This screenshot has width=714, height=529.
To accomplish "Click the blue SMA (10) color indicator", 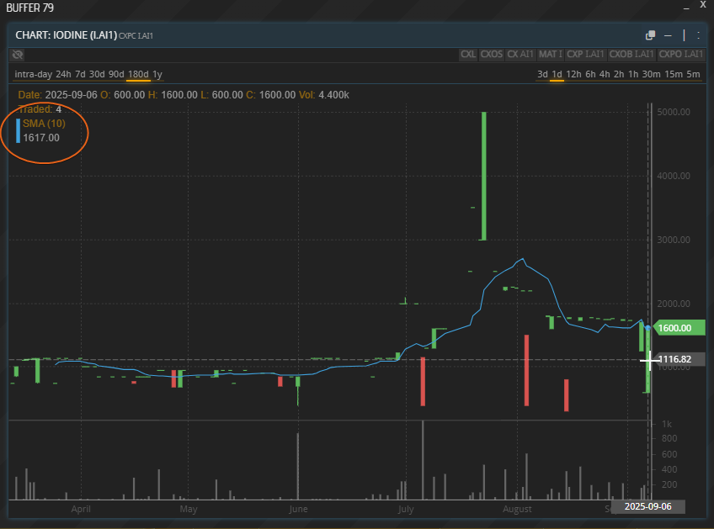I will point(18,130).
